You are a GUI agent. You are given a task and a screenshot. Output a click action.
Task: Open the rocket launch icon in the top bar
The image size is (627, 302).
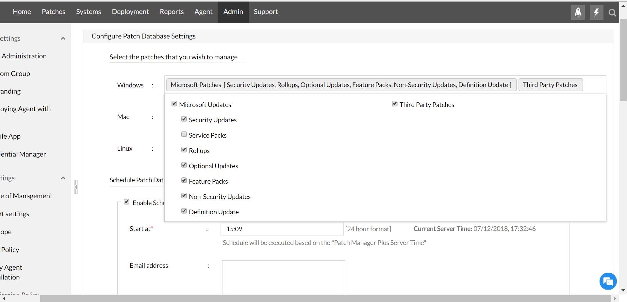pos(578,12)
